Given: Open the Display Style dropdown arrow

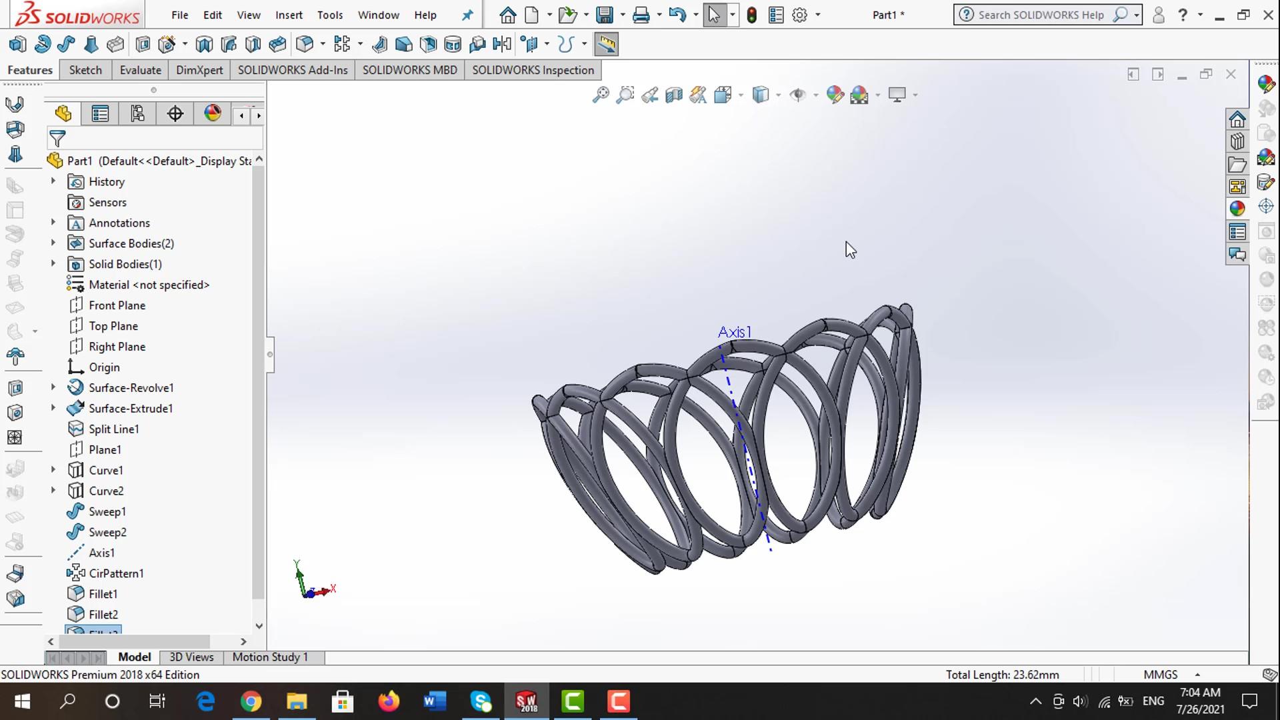Looking at the screenshot, I should [x=778, y=95].
